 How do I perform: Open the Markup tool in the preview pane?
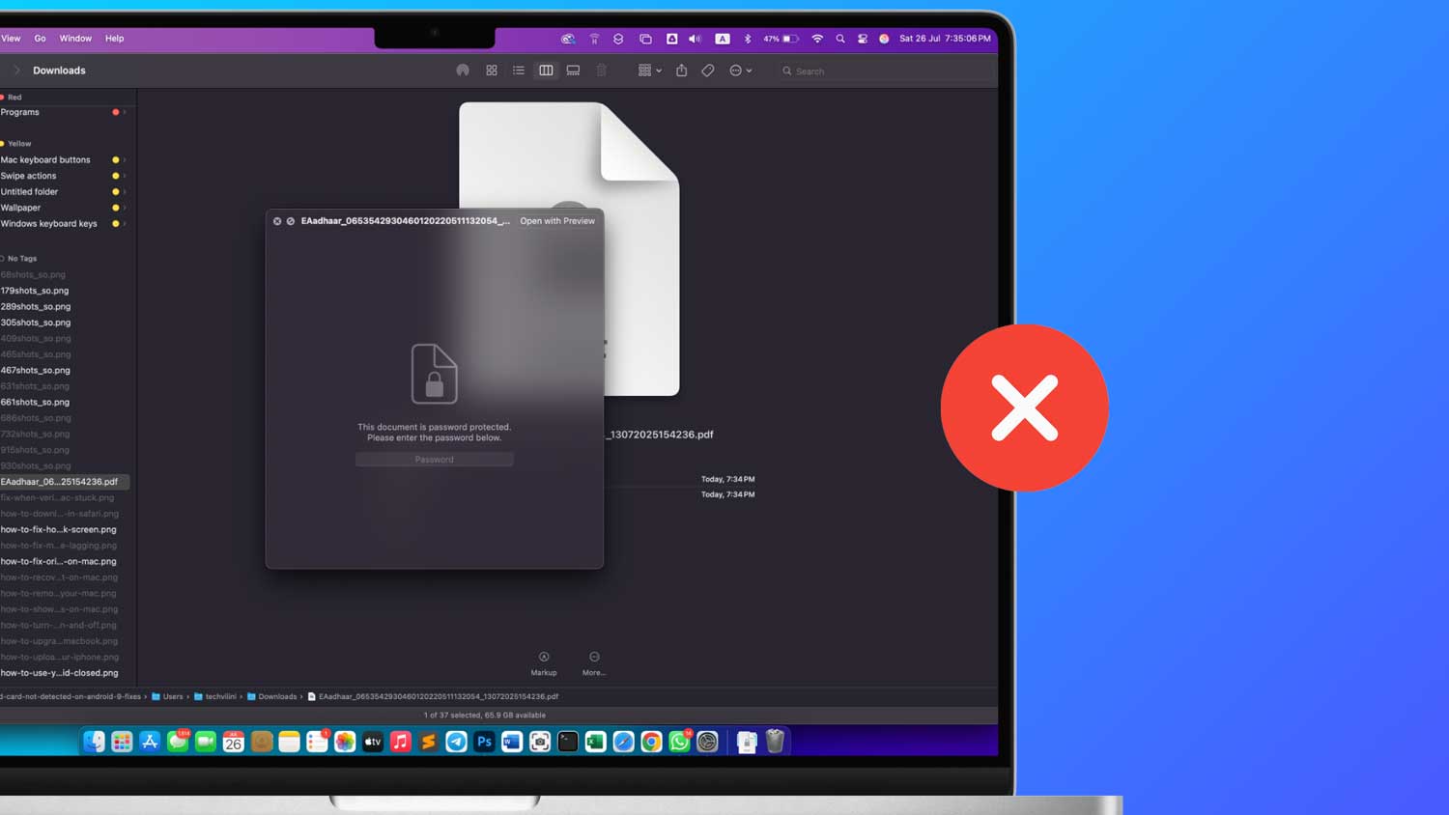click(x=543, y=661)
